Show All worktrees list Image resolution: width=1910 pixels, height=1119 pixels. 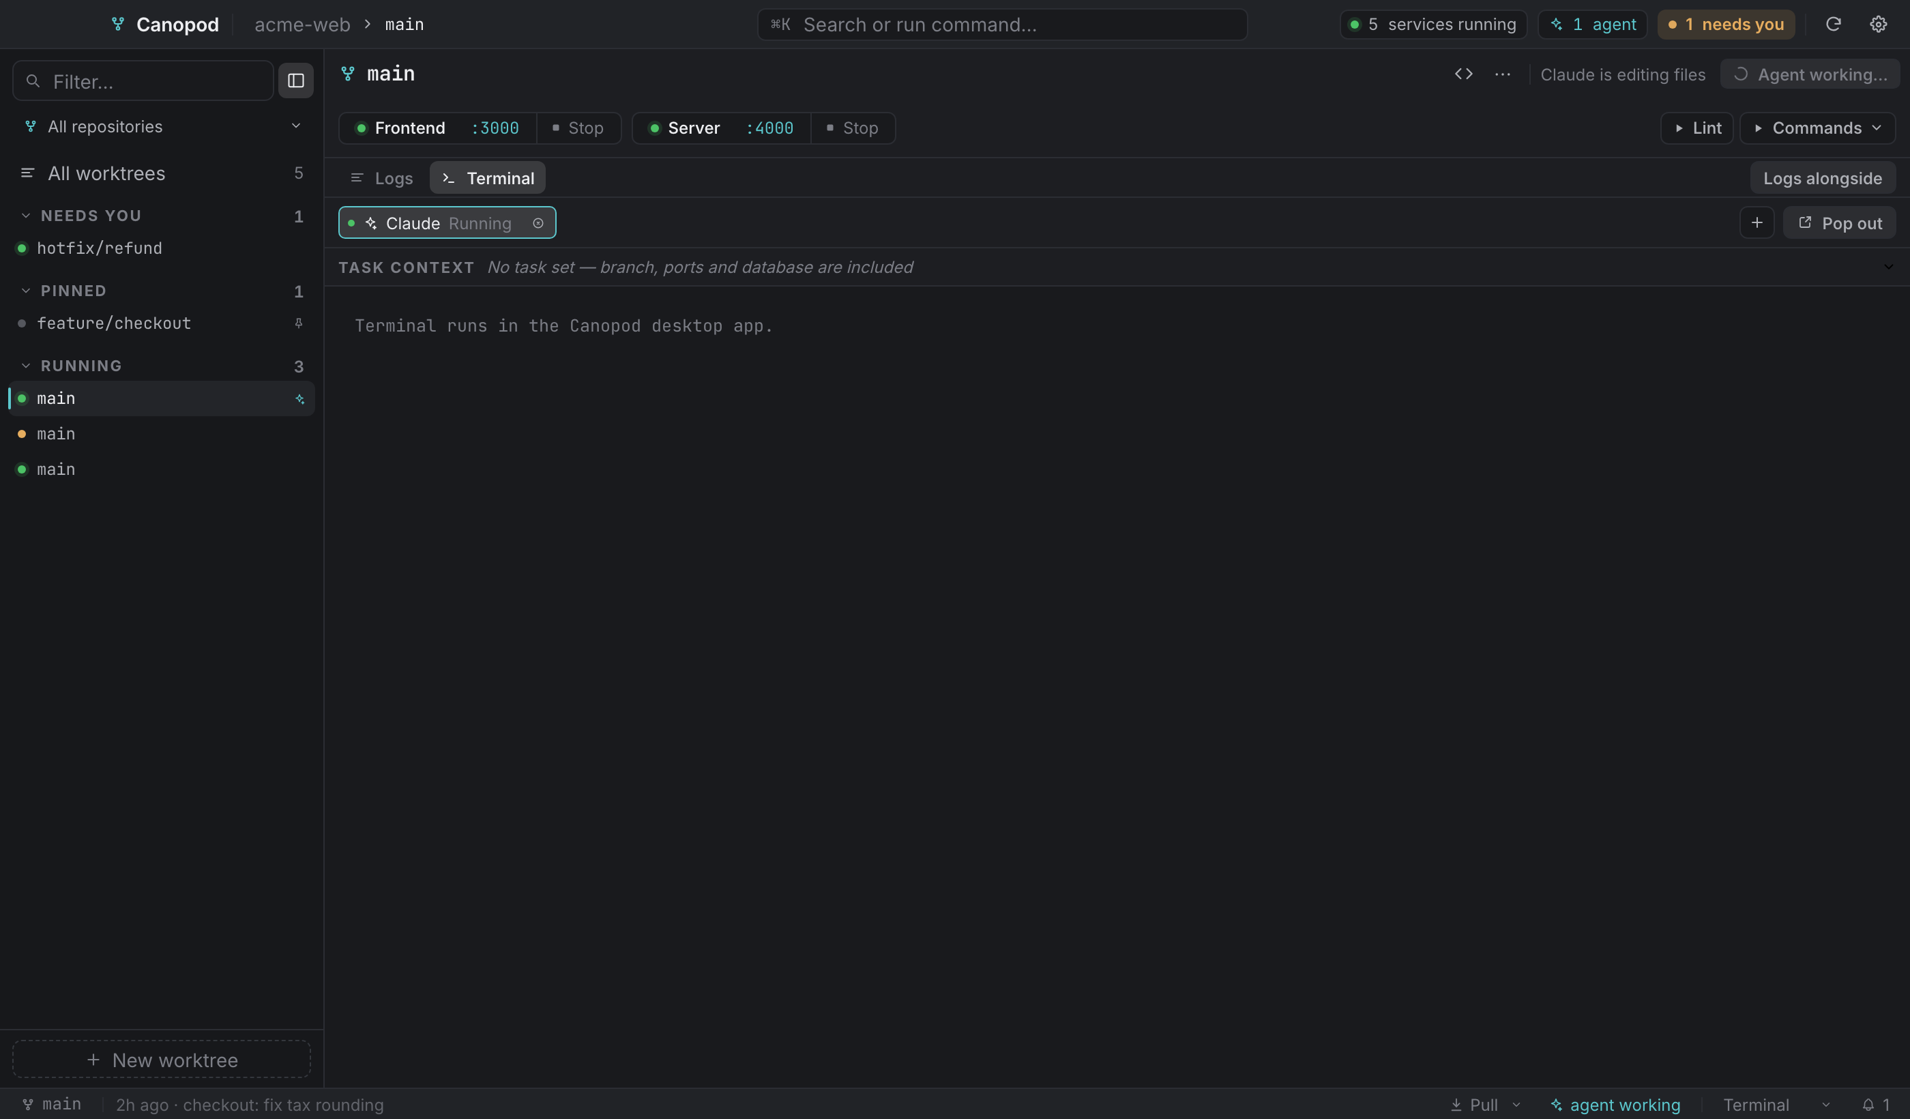point(162,173)
